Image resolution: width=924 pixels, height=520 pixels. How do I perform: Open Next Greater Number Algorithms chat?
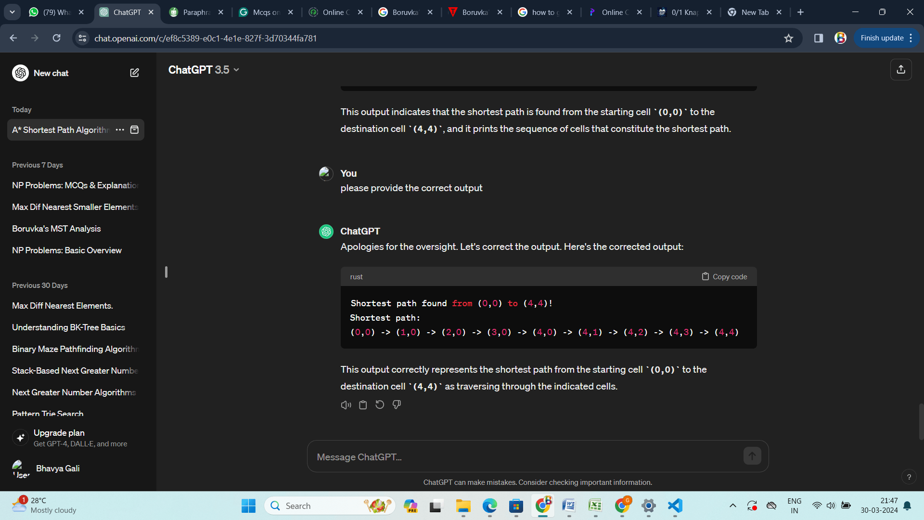[76, 392]
